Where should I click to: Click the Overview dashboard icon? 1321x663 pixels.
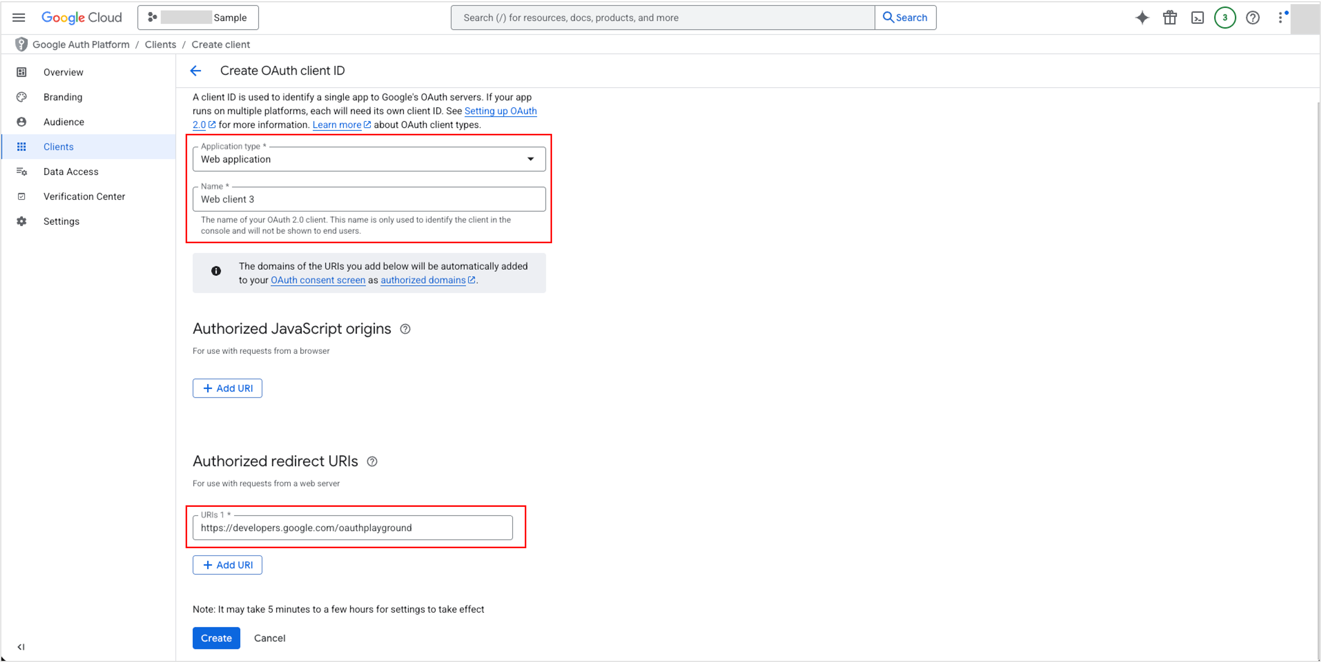pyautogui.click(x=22, y=72)
